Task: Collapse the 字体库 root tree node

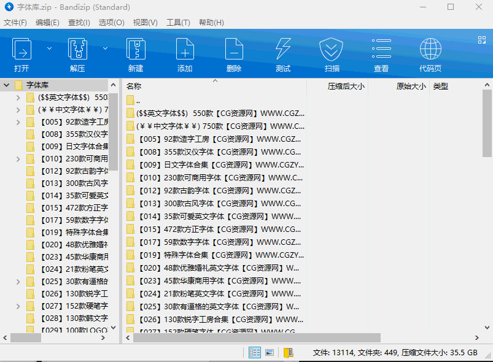Action: (x=6, y=85)
